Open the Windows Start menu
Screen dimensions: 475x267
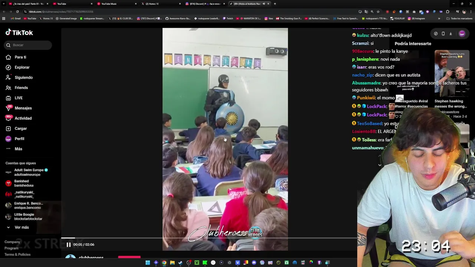pyautogui.click(x=148, y=263)
